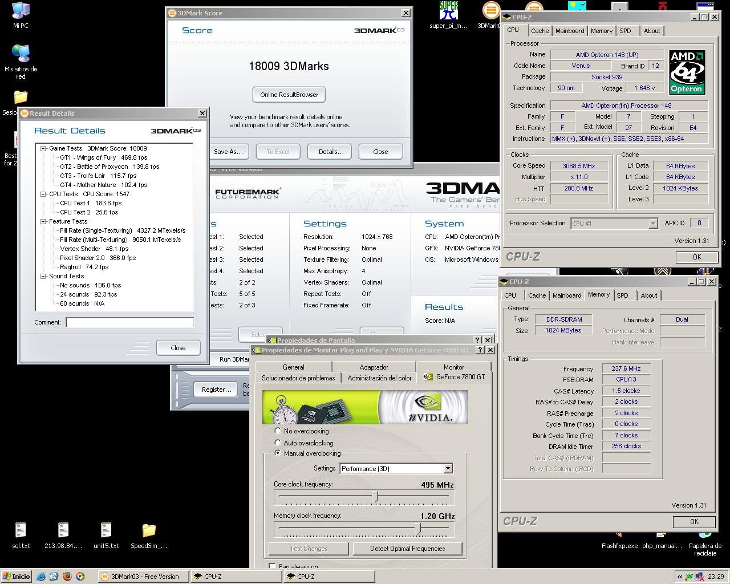
Task: Click the Core Speed 3088.5 MHz value
Action: coord(578,166)
